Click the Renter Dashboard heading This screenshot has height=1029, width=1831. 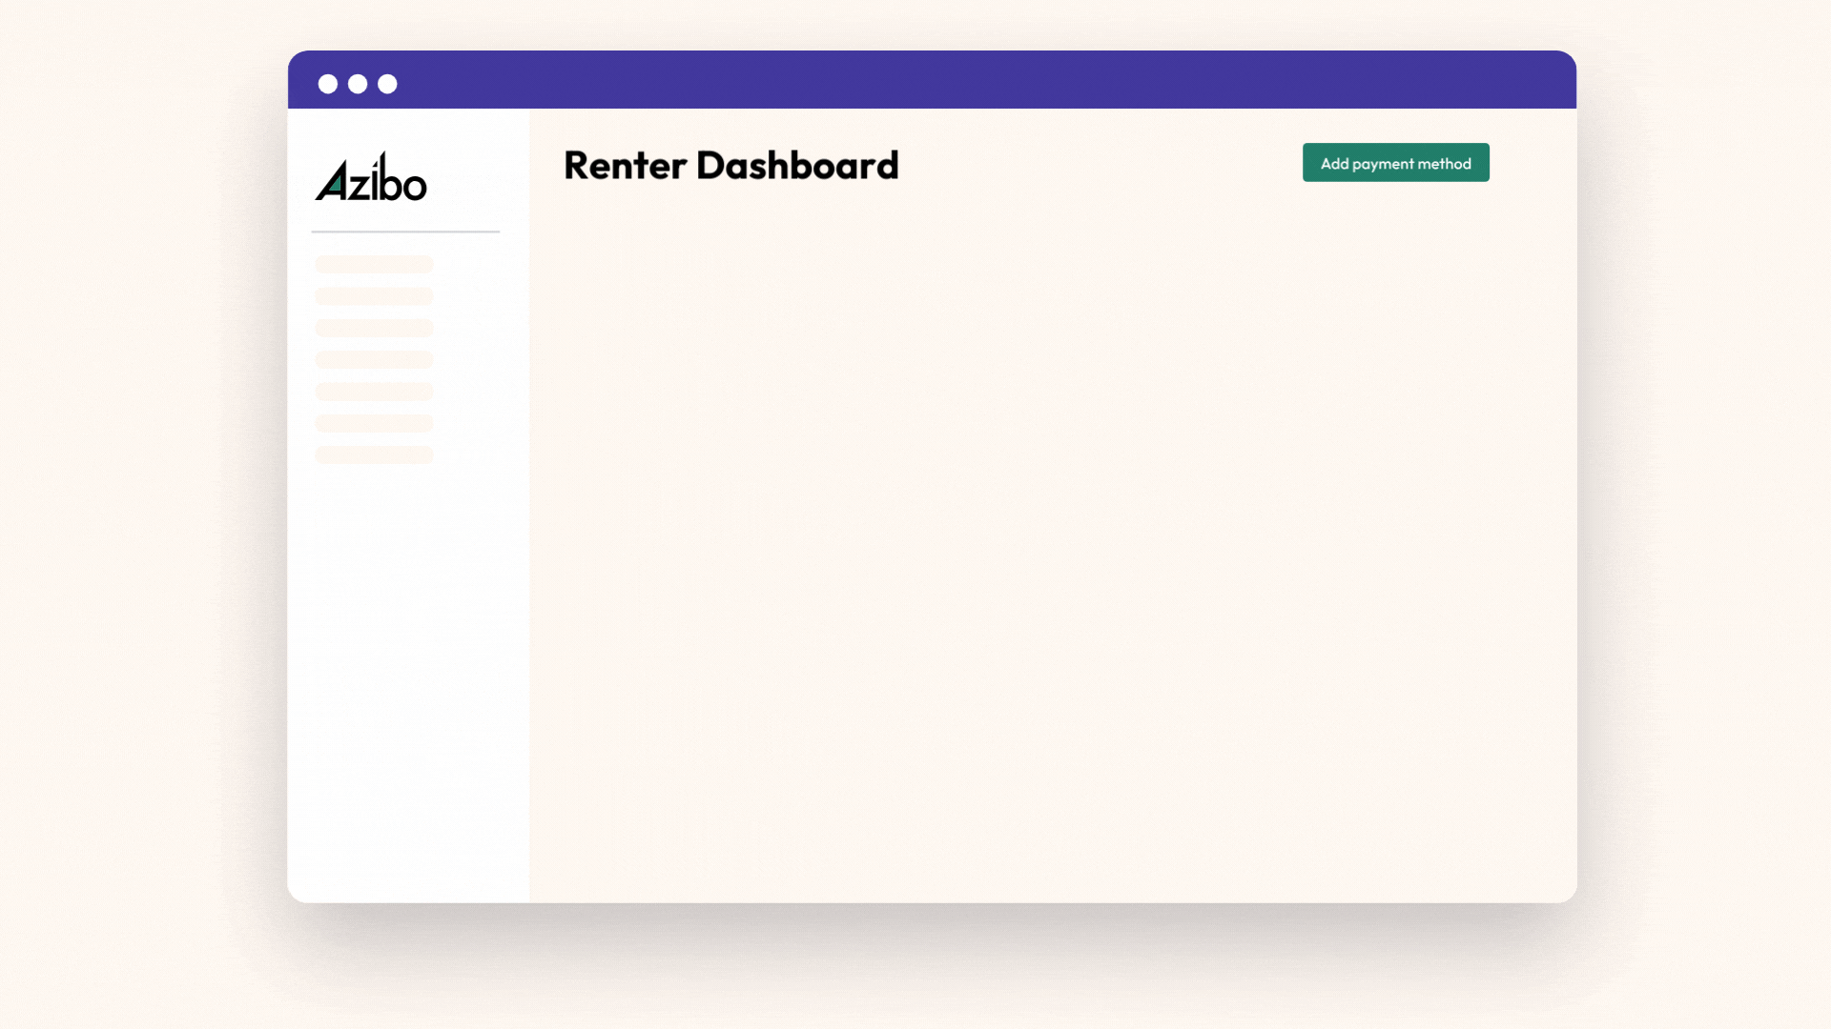tap(730, 165)
